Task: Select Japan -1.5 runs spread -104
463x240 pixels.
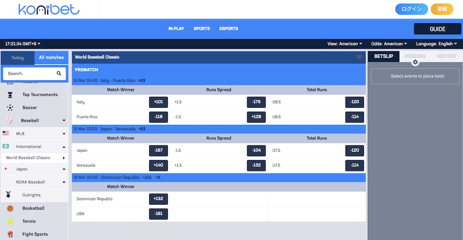Action: click(256, 150)
